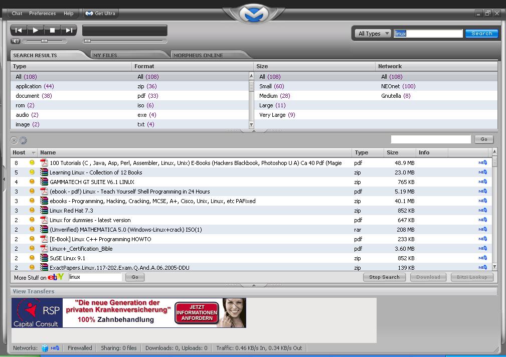
Task: Skip to the next track
Action: (x=69, y=31)
